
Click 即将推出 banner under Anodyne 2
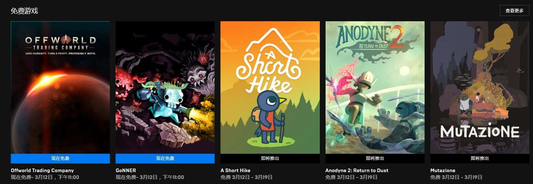tap(375, 158)
